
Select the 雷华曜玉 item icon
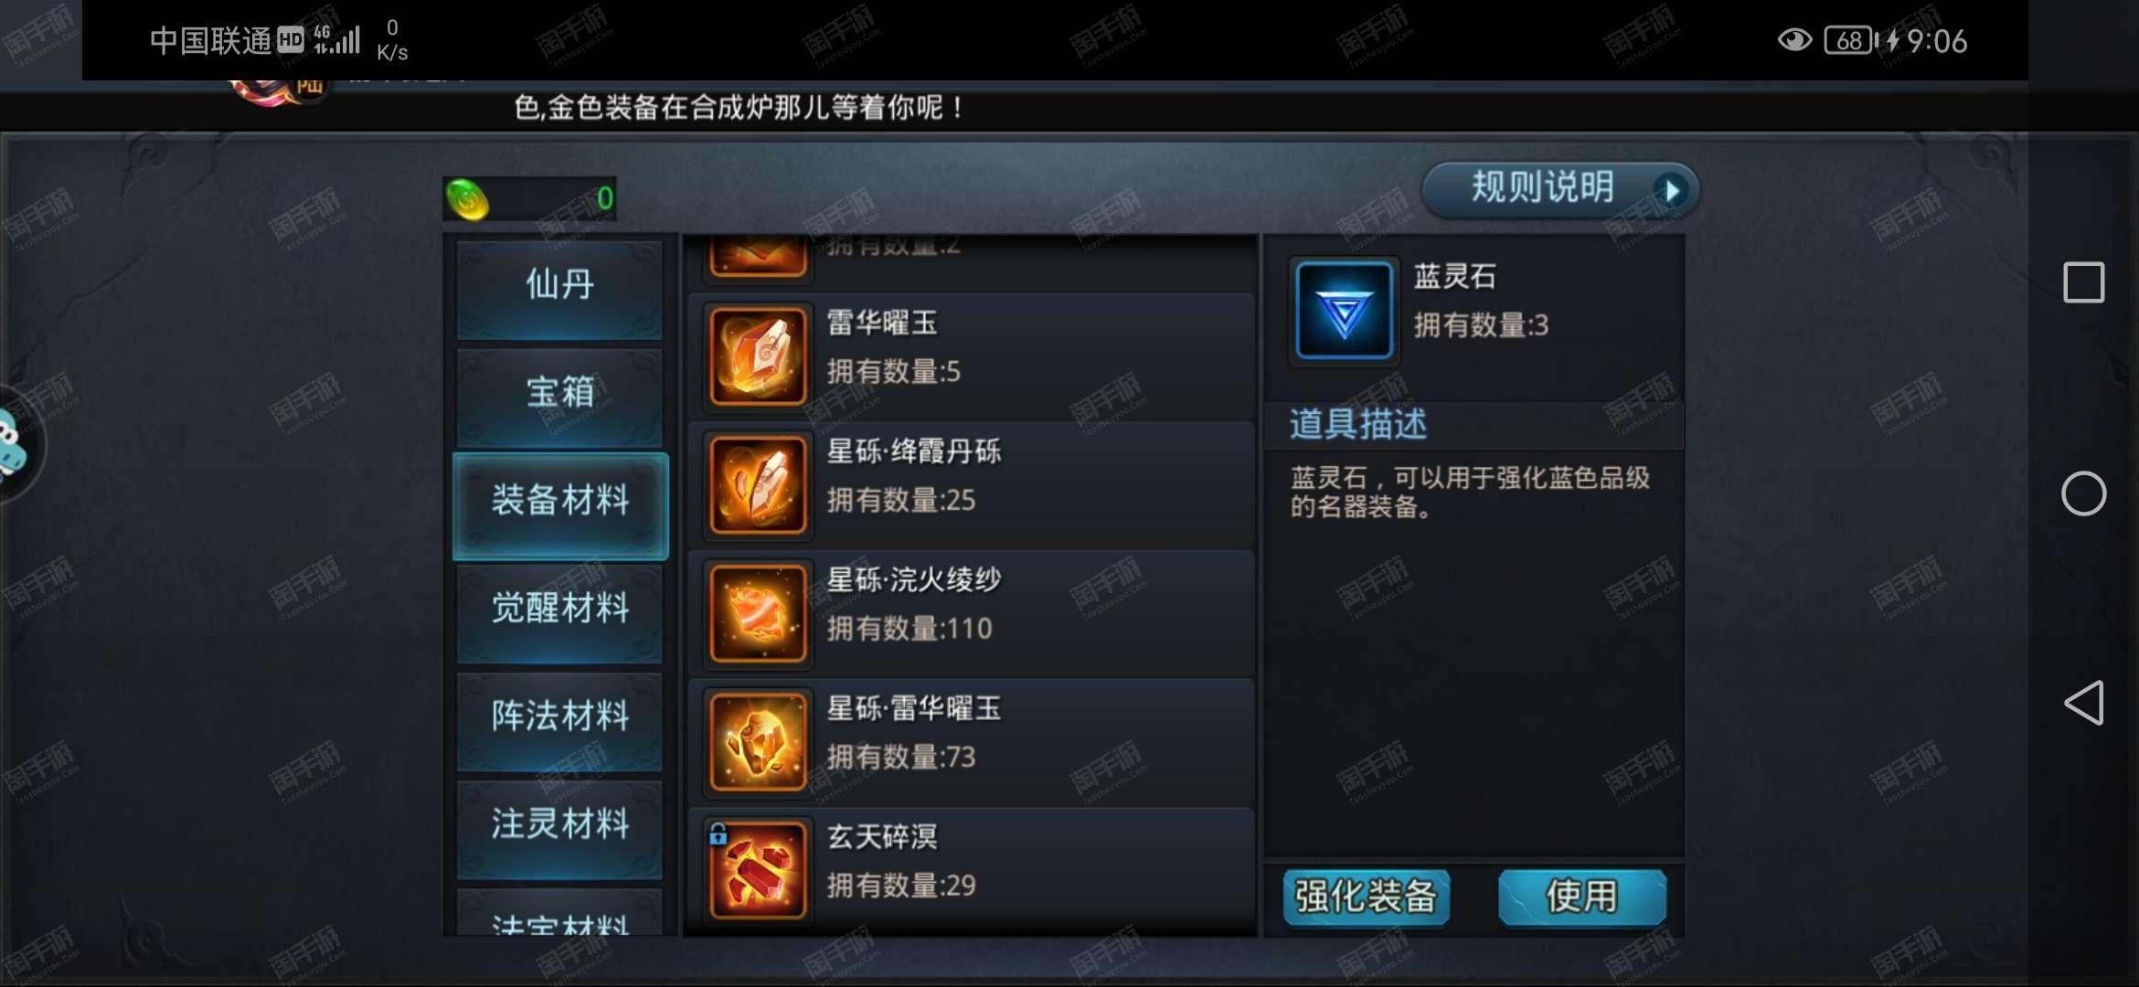coord(758,356)
